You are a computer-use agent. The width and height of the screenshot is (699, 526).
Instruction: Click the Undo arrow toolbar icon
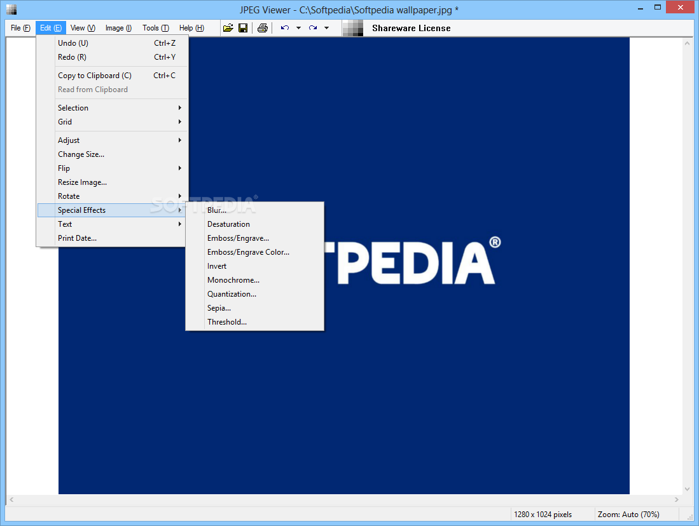point(285,28)
